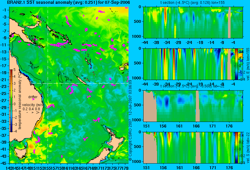This screenshot has height=170, width=250.
Task: Click the '5' at top of temperature color bar
Action: point(14,69)
